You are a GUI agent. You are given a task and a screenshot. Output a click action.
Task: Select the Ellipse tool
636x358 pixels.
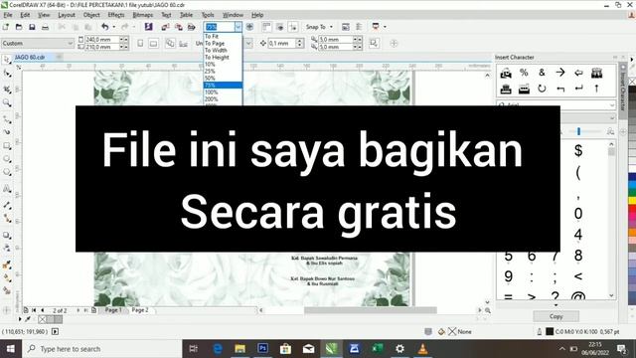tap(7, 159)
